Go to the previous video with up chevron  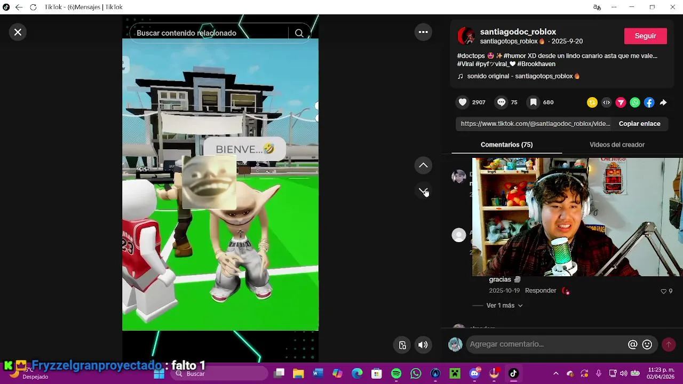[x=423, y=165]
